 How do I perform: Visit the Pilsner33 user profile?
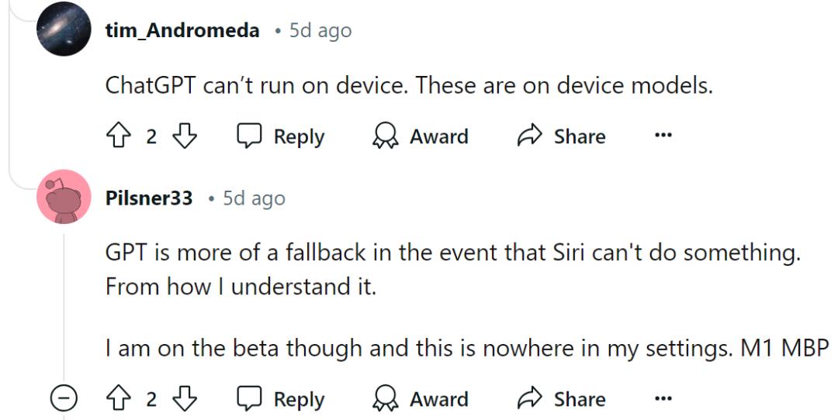tap(149, 198)
